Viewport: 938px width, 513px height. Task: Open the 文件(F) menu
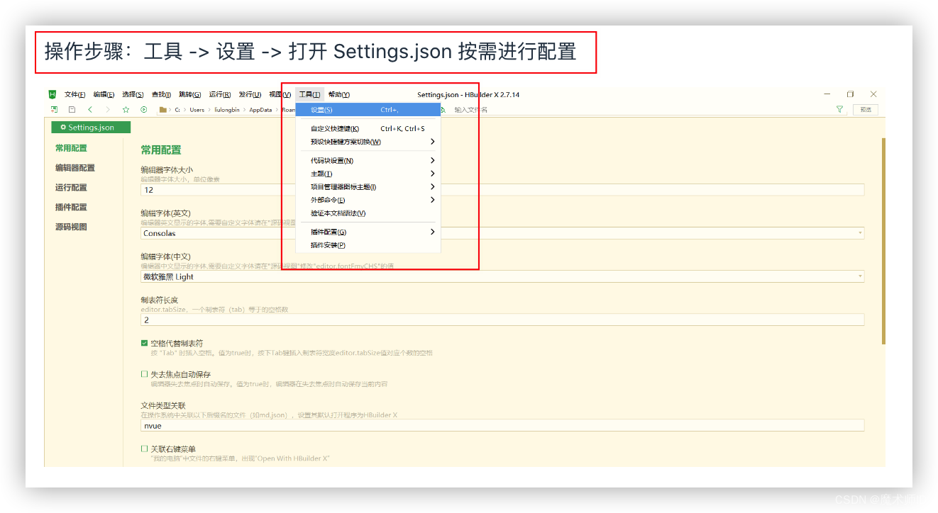coord(75,94)
